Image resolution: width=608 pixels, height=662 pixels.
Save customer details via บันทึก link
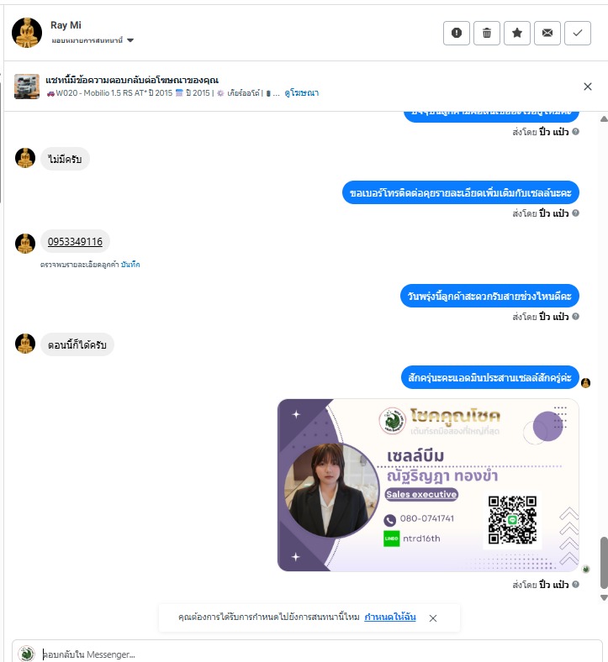(x=130, y=265)
